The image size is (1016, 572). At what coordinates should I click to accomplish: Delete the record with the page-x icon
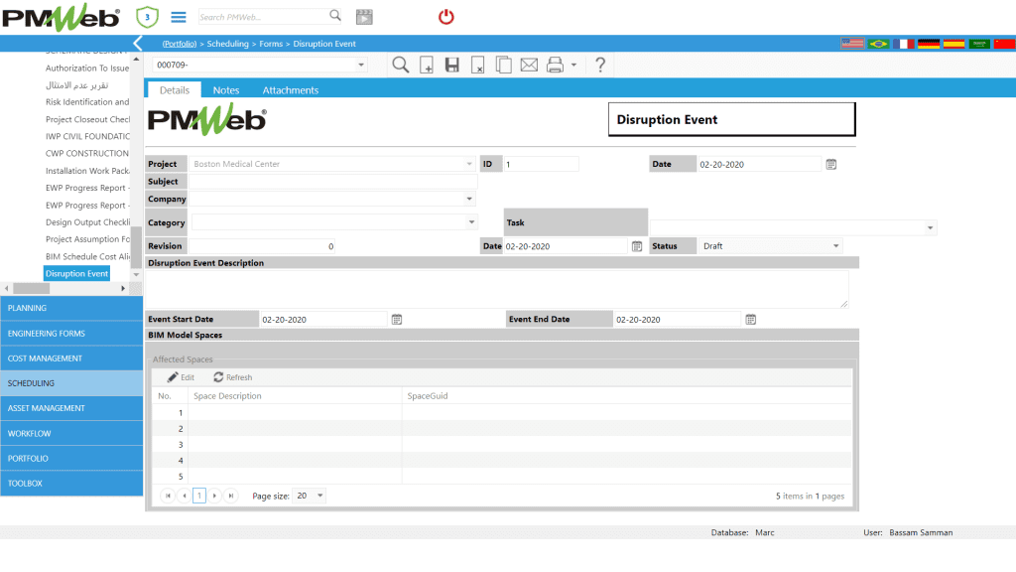(x=477, y=65)
